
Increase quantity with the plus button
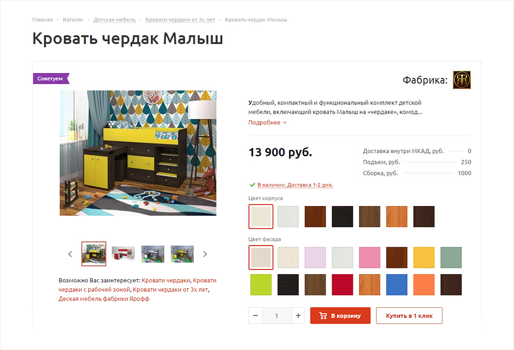(298, 315)
